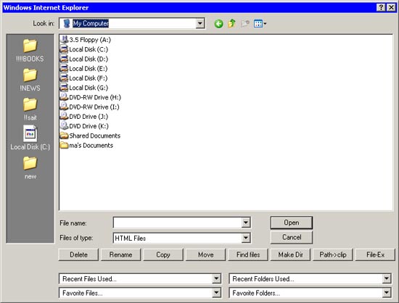Select the DVD-RW Drive (I:) icon

[64, 107]
